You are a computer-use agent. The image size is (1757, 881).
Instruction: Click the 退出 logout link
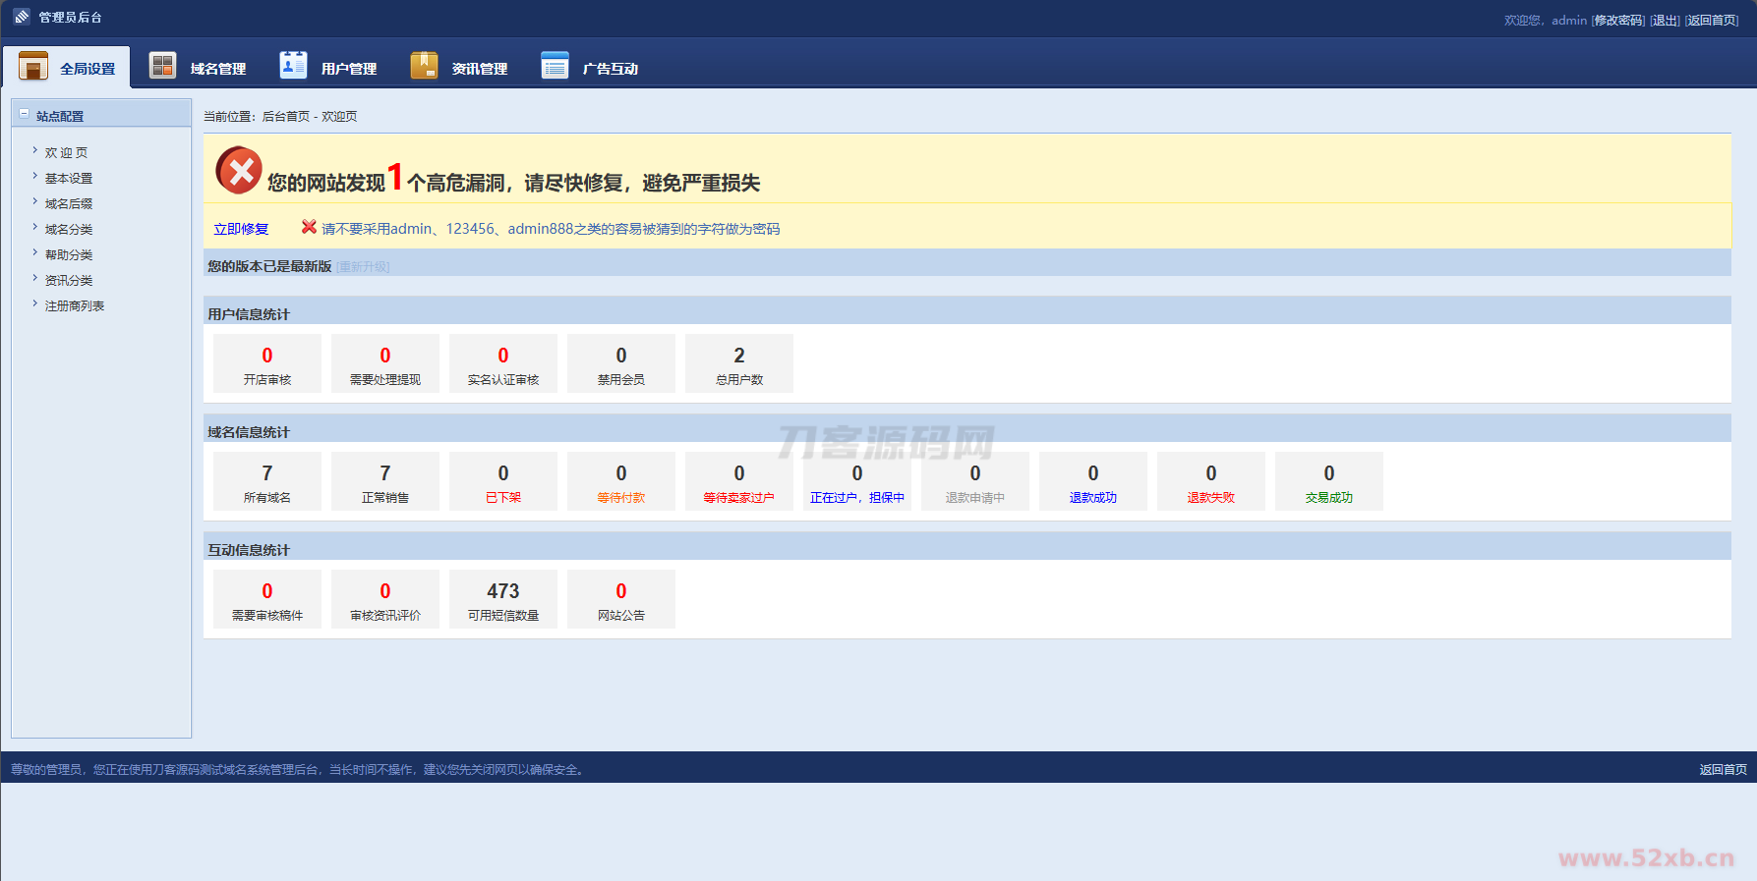1665,20
